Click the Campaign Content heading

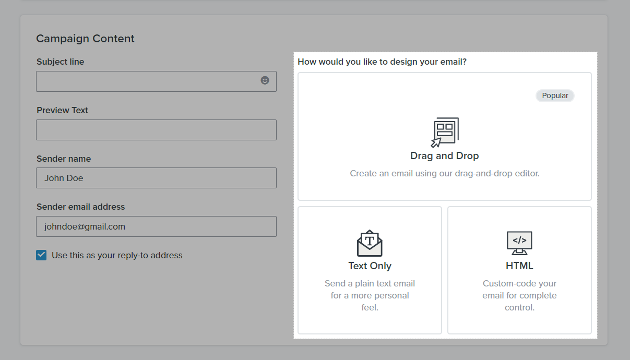coord(86,39)
